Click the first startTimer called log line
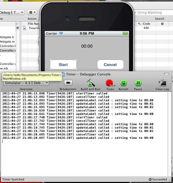 tap(55, 94)
